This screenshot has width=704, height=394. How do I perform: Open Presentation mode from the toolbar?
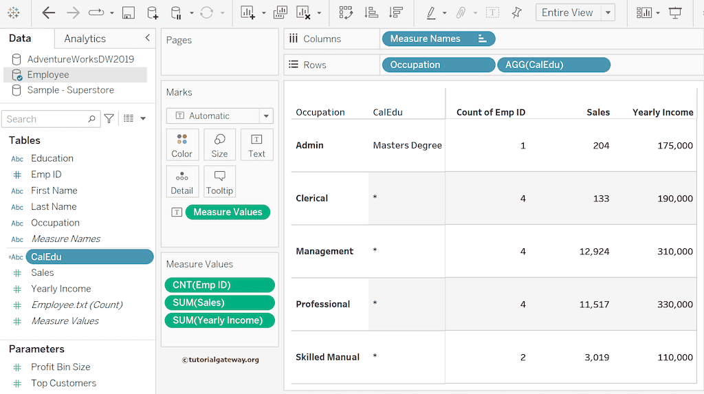tap(676, 13)
